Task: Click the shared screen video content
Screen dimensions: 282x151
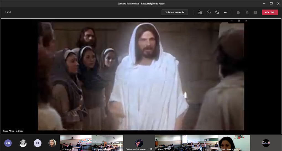Action: [x=141, y=76]
